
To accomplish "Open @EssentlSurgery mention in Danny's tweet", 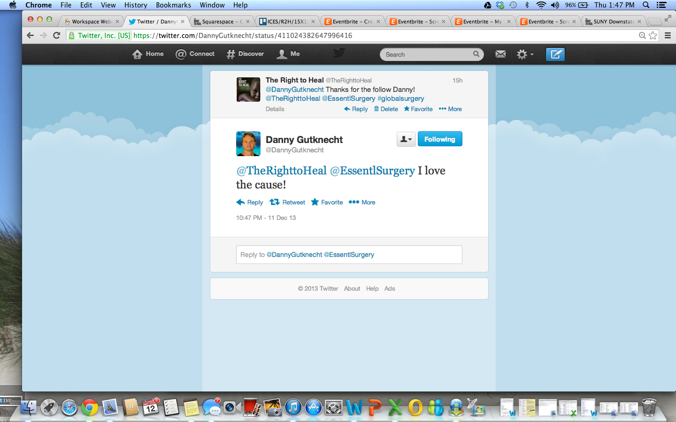I will (373, 171).
